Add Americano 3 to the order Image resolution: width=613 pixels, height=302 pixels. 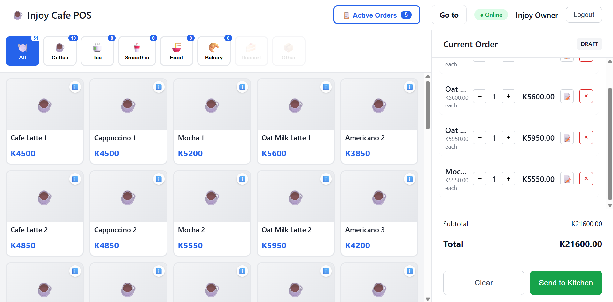click(379, 213)
